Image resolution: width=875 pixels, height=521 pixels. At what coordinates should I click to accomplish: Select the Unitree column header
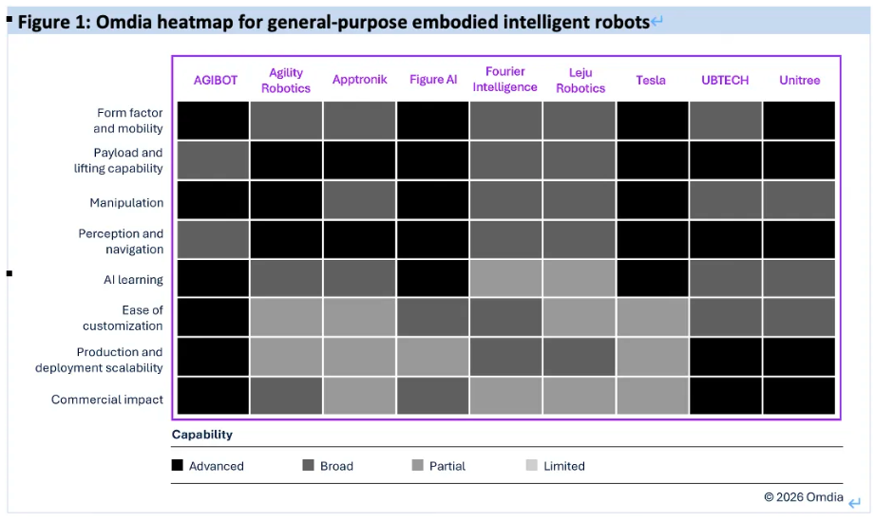click(799, 80)
